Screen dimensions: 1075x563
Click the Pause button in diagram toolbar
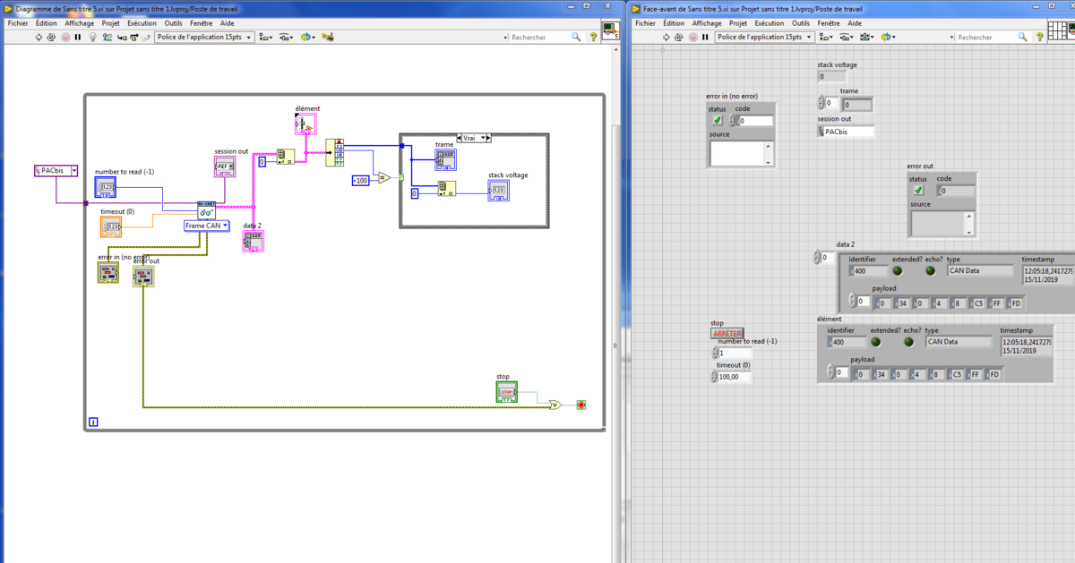click(78, 38)
